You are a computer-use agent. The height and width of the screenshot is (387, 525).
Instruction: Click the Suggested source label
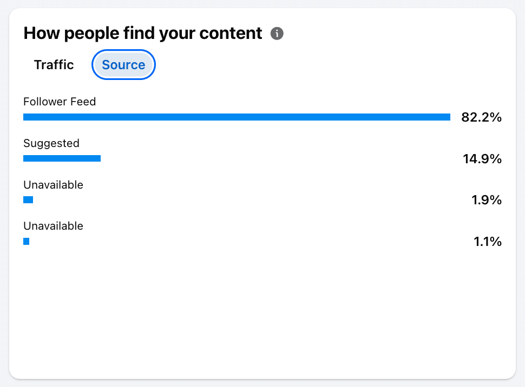(x=51, y=143)
